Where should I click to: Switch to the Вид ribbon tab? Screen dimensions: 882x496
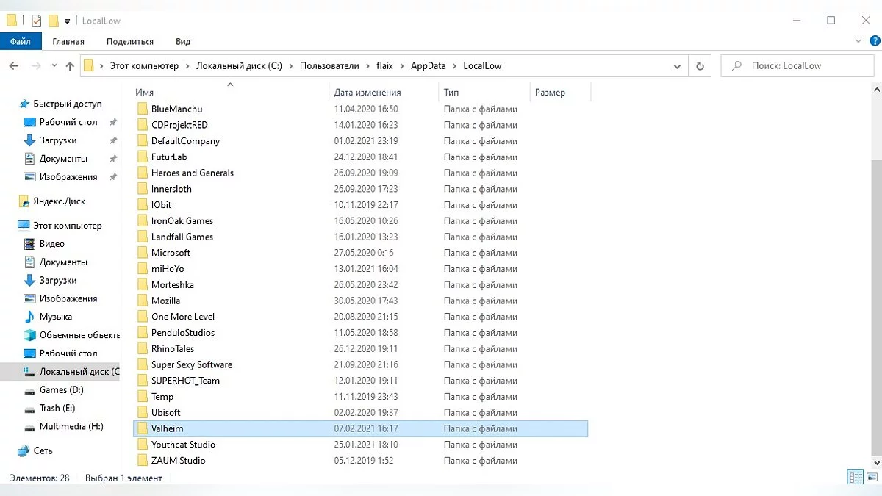(183, 42)
